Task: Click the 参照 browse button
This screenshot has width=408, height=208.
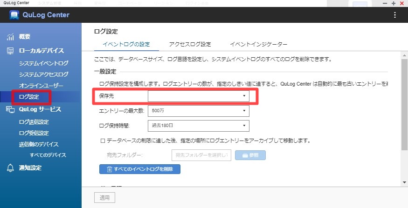Action: tap(250, 155)
